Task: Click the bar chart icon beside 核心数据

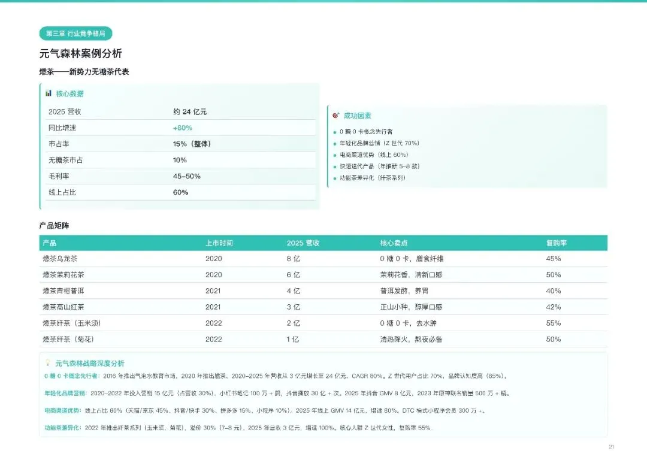Action: [49, 93]
